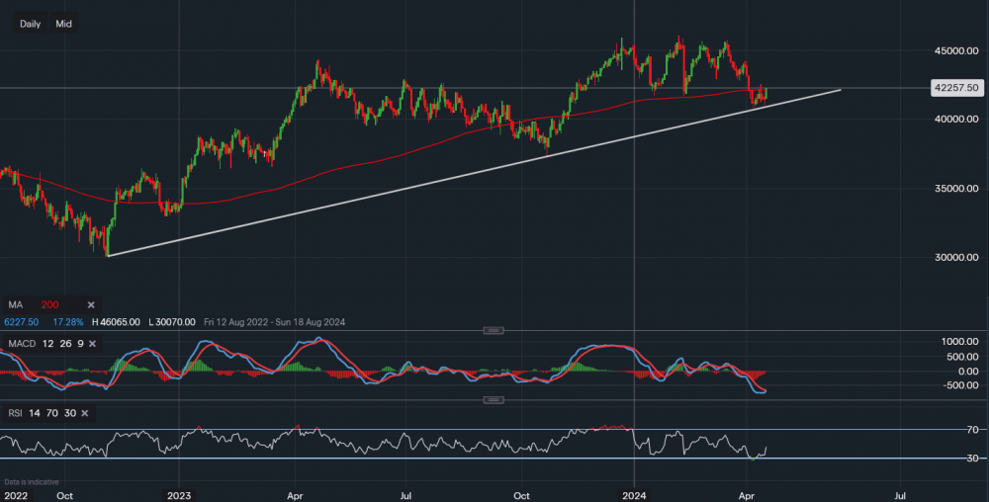Open the Daily timeframe dropdown

coord(30,24)
